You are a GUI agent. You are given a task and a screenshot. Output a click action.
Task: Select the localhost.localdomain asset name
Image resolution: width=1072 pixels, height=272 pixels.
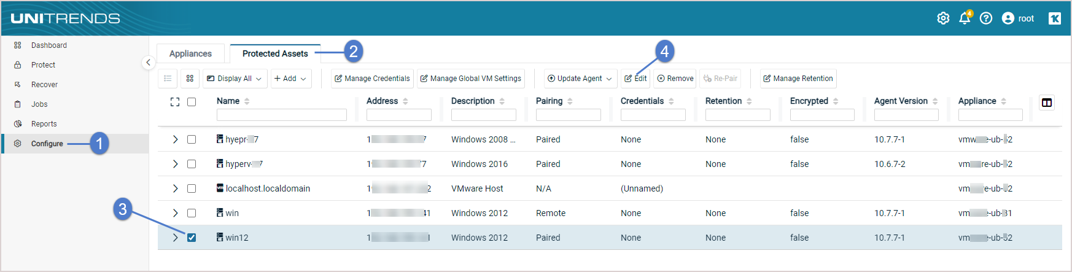[268, 188]
